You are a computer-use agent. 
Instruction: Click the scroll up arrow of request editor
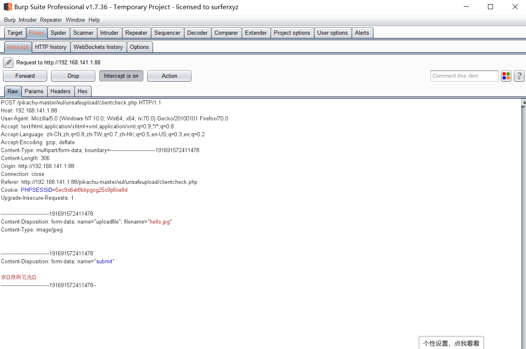click(x=523, y=102)
